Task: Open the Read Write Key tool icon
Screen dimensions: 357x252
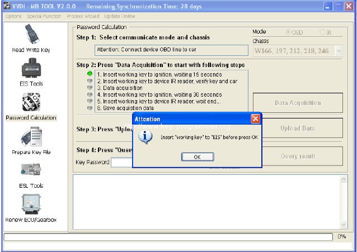Action: click(x=31, y=35)
